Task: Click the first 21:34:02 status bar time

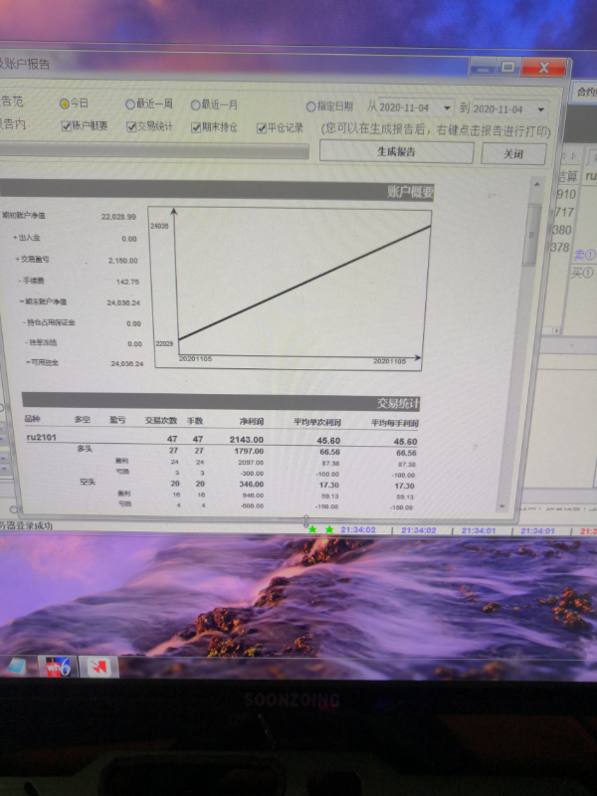Action: (x=358, y=529)
